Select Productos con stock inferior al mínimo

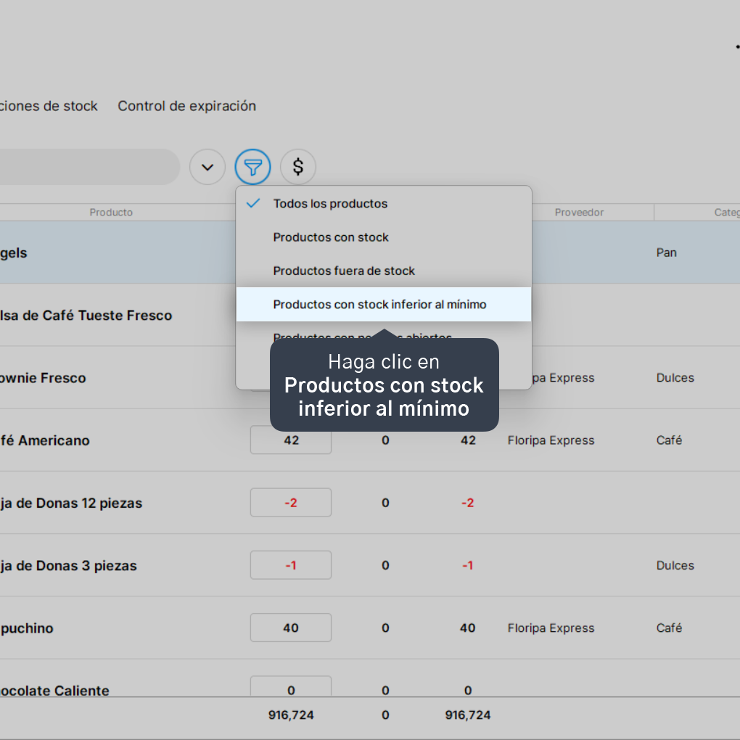[384, 305]
